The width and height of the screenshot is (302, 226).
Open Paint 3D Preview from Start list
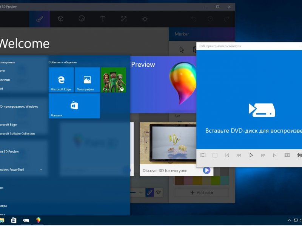click(9, 152)
